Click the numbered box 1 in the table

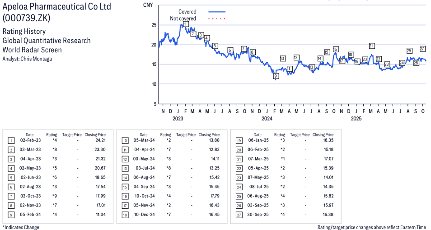tap(11, 141)
